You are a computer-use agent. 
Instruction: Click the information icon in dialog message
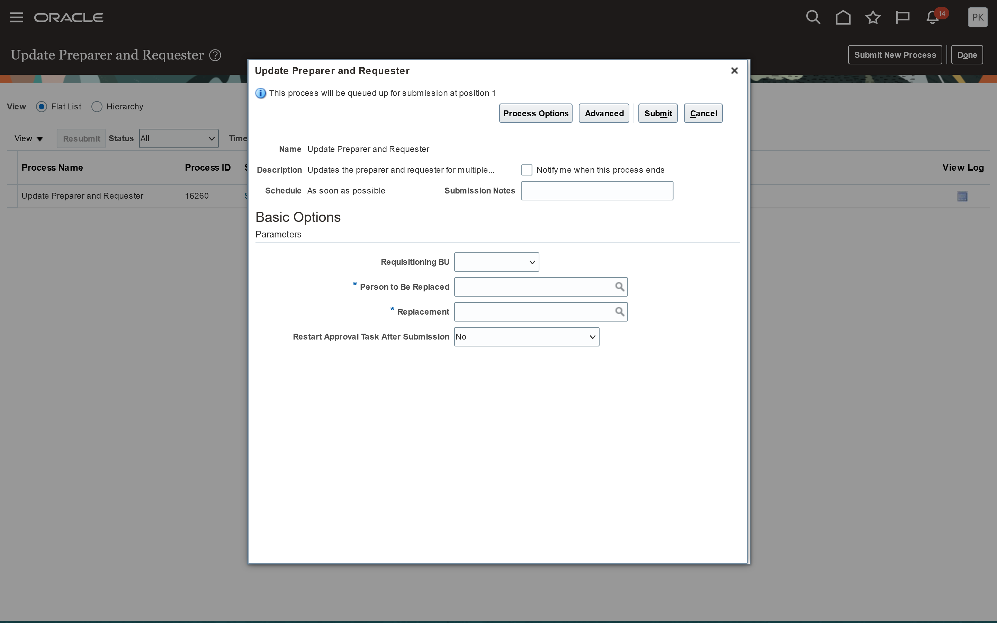tap(261, 93)
